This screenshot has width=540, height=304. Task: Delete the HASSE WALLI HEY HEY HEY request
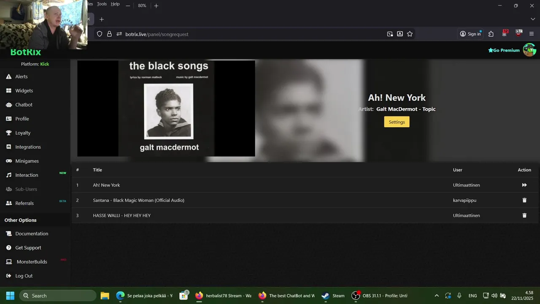[524, 215]
